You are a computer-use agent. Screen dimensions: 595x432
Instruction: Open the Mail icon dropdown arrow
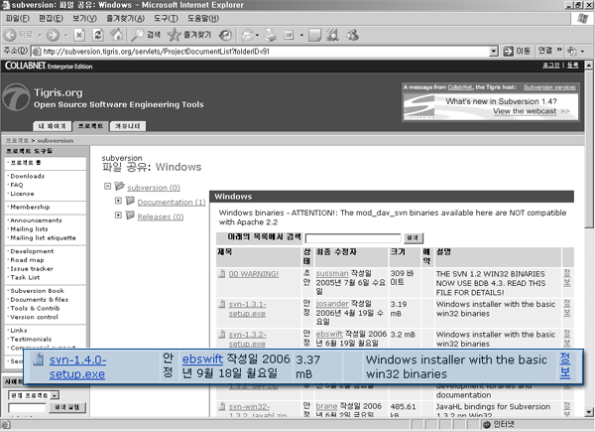(257, 36)
